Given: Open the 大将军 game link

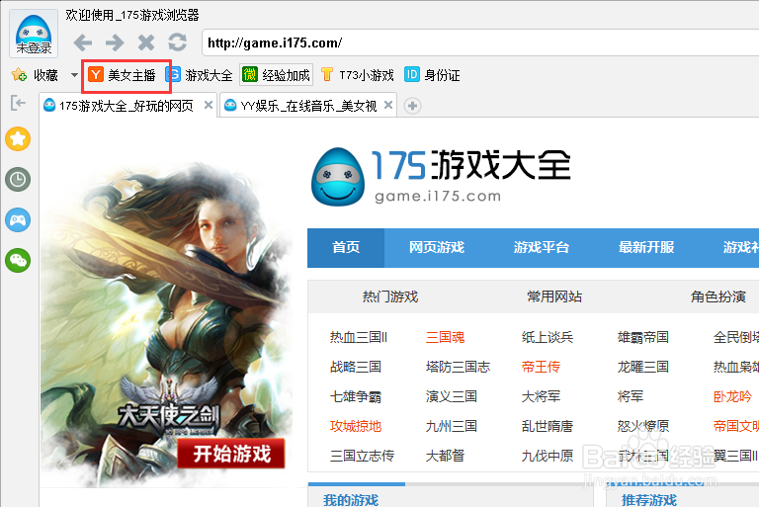Looking at the screenshot, I should coord(541,396).
